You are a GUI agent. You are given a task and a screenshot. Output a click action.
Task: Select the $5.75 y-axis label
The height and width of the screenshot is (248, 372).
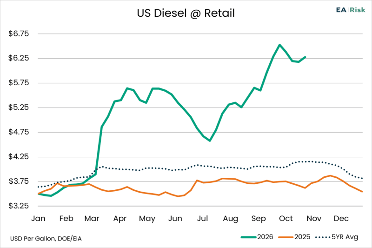(19, 82)
